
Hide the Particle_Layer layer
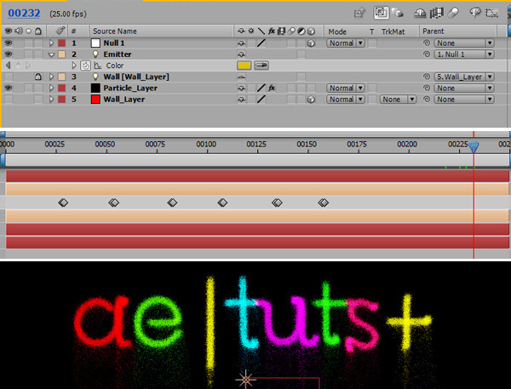[8, 88]
